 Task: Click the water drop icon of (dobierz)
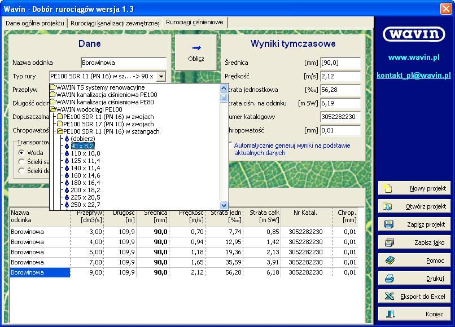point(67,139)
